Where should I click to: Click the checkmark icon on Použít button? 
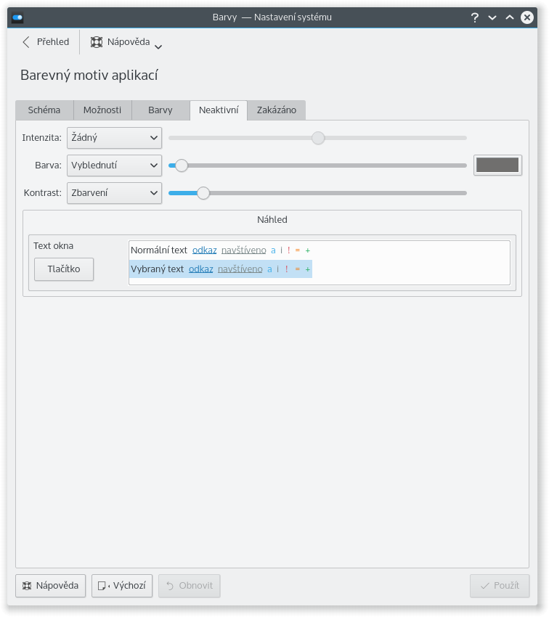(485, 586)
